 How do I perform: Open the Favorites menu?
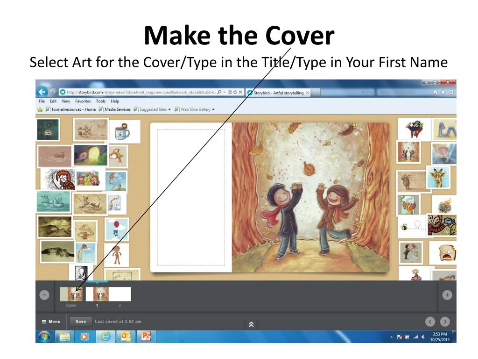point(83,101)
